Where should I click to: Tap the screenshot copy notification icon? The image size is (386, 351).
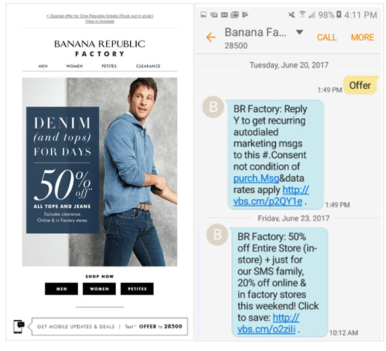click(x=214, y=14)
